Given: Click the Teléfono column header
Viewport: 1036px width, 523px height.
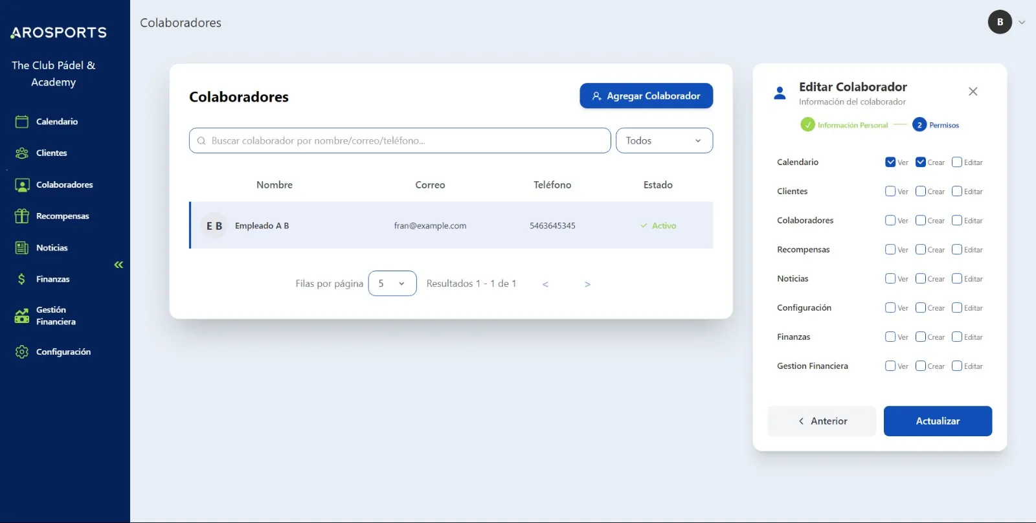Looking at the screenshot, I should pos(552,185).
